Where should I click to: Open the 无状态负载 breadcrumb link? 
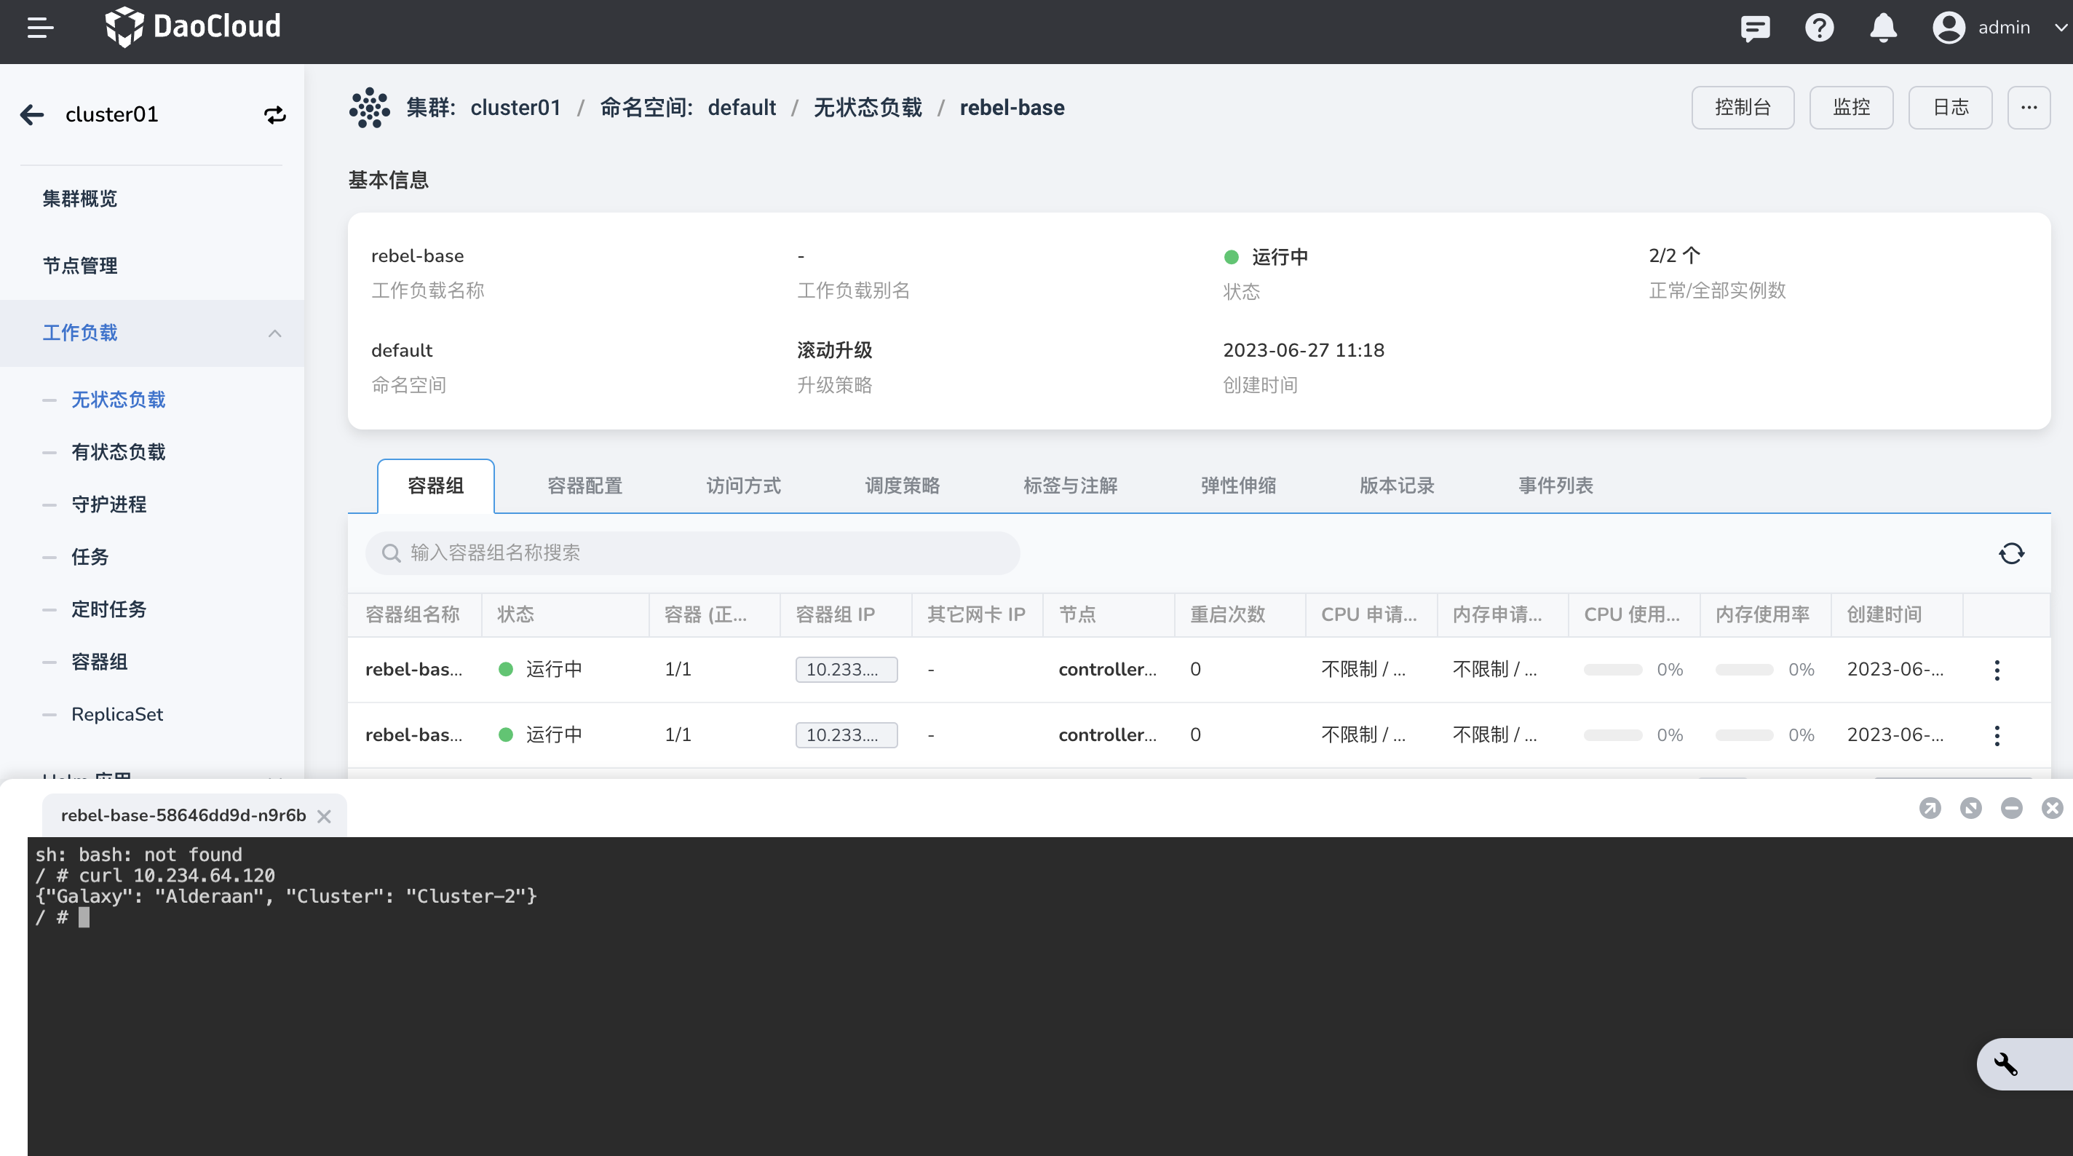(x=868, y=107)
